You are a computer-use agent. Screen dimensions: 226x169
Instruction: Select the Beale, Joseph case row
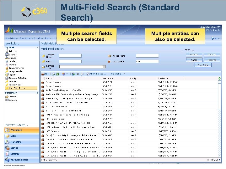(129, 90)
